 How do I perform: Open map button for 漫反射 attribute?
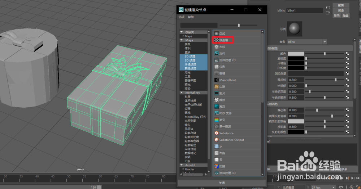tap(347, 80)
